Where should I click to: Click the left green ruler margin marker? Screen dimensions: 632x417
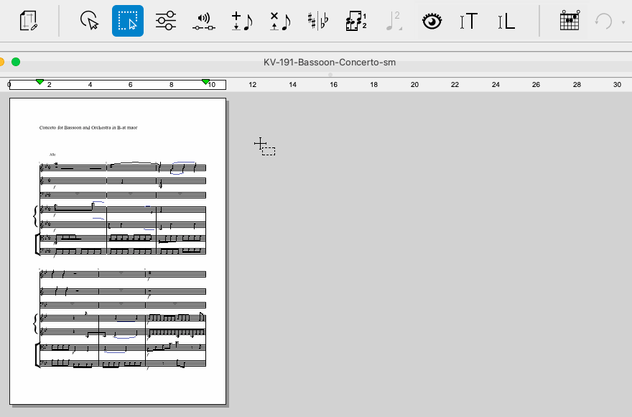(39, 82)
